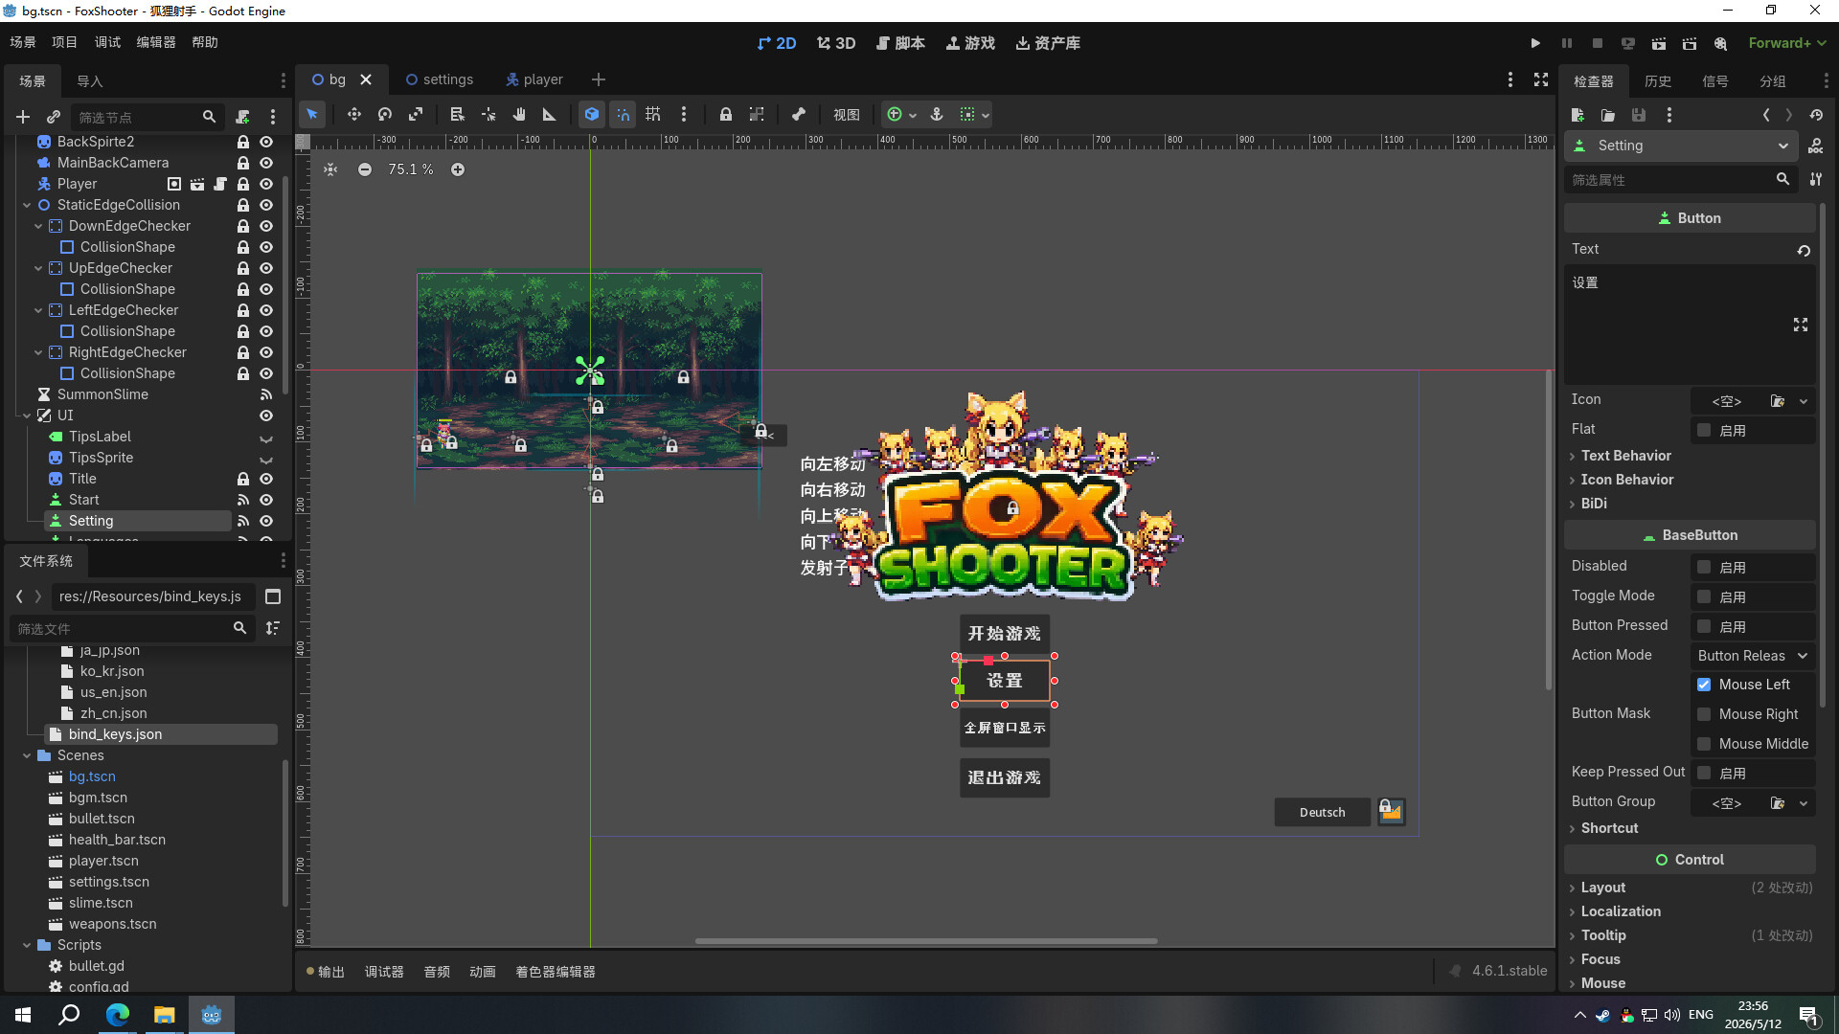The height and width of the screenshot is (1034, 1839).
Task: Collapse the StaticEdgeCollision node
Action: (x=27, y=205)
